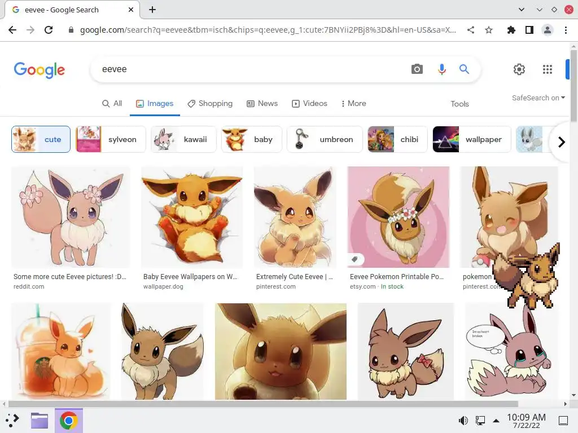The height and width of the screenshot is (433, 578).
Task: Open the flower-eared Eevee reddit image
Action: [71, 217]
